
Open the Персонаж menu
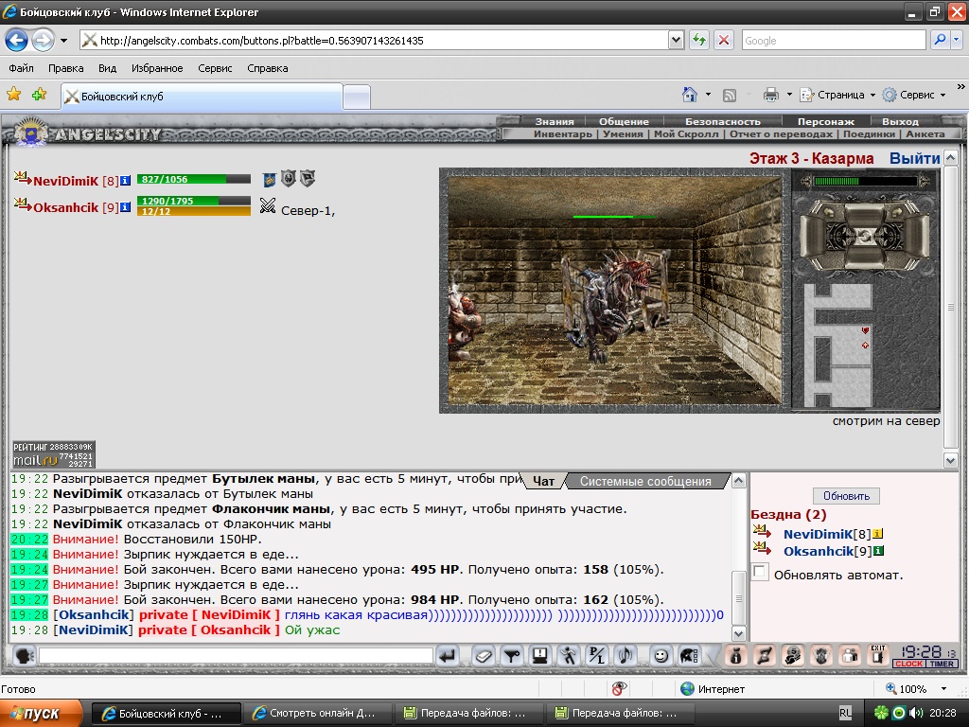(x=825, y=121)
